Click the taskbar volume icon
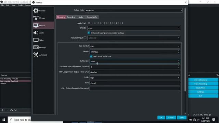The width and height of the screenshot is (219, 123). [198, 120]
